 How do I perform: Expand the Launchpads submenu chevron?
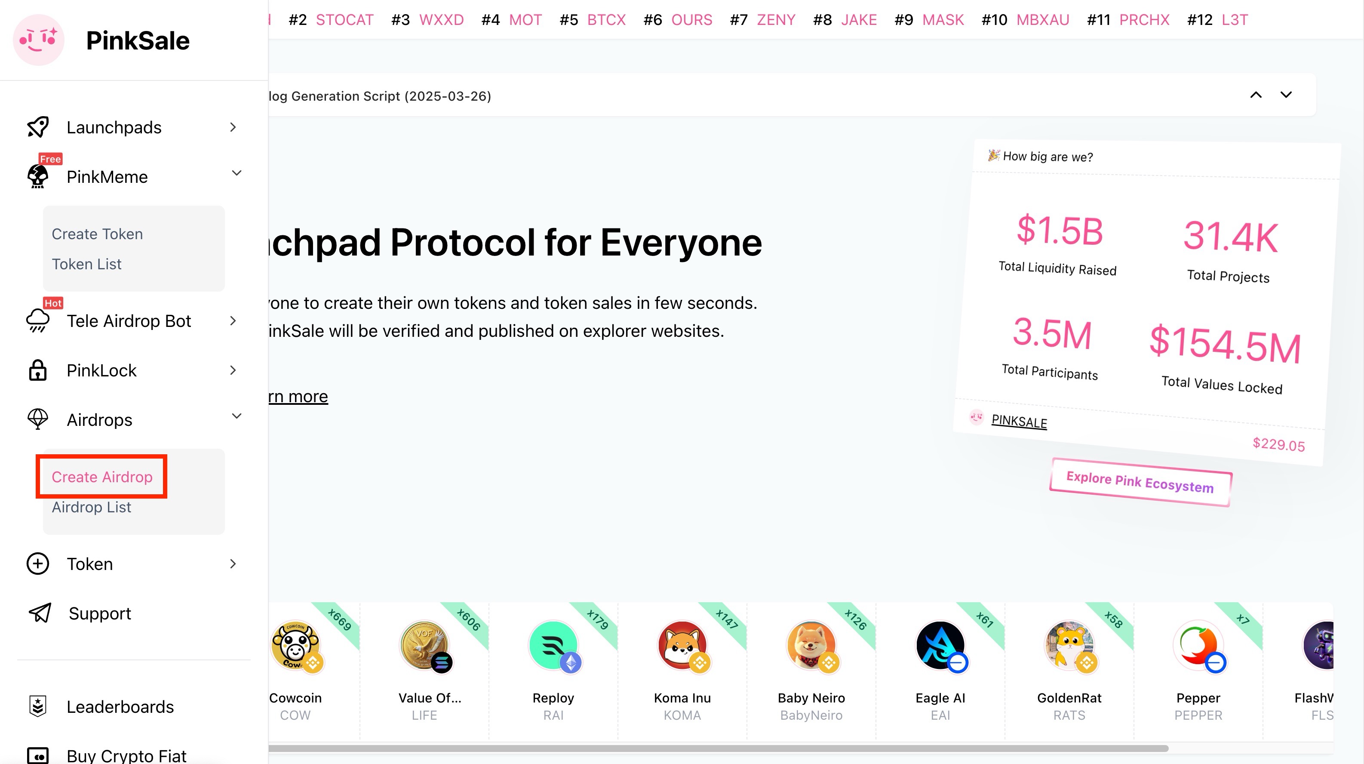coord(233,127)
